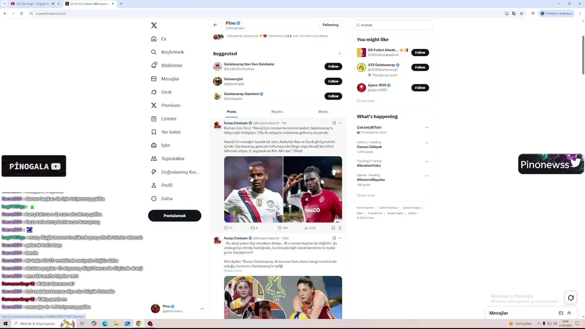Switch to the Media tab
Viewport: 585px width, 329px height.
[323, 111]
